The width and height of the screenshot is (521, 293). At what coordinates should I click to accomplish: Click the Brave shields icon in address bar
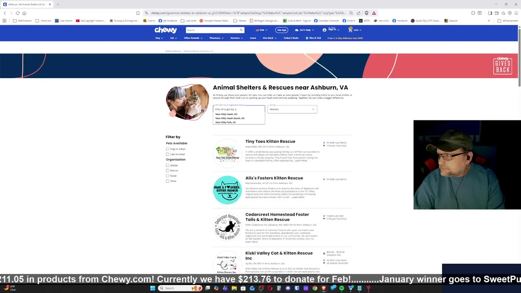coord(367,13)
